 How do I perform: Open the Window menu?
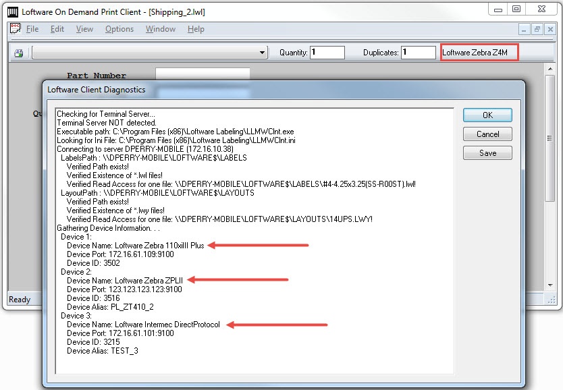pyautogui.click(x=161, y=29)
